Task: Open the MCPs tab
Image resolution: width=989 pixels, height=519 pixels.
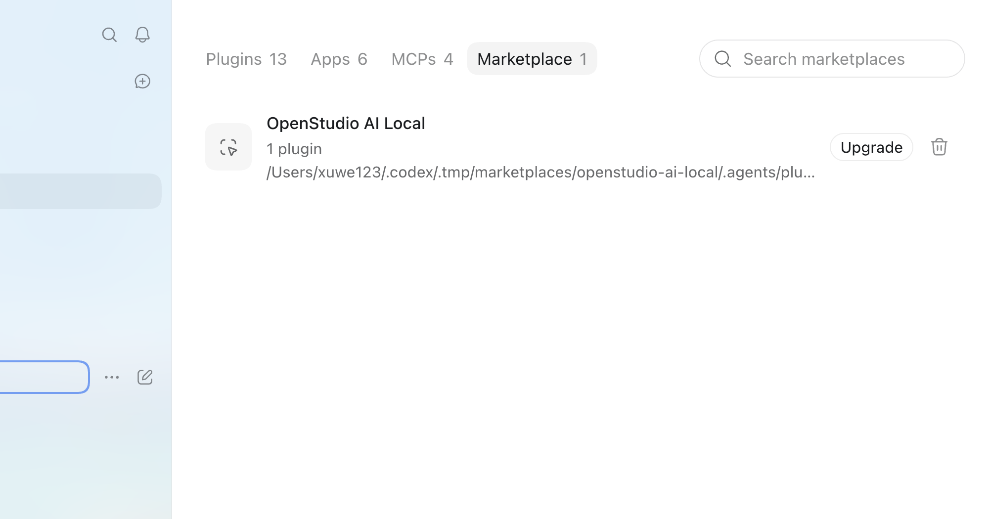Action: point(422,59)
